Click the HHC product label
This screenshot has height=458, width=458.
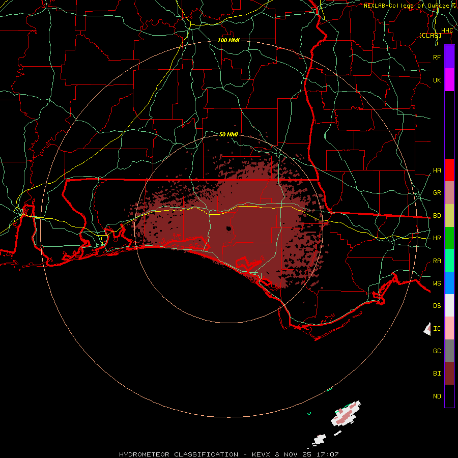(x=447, y=31)
